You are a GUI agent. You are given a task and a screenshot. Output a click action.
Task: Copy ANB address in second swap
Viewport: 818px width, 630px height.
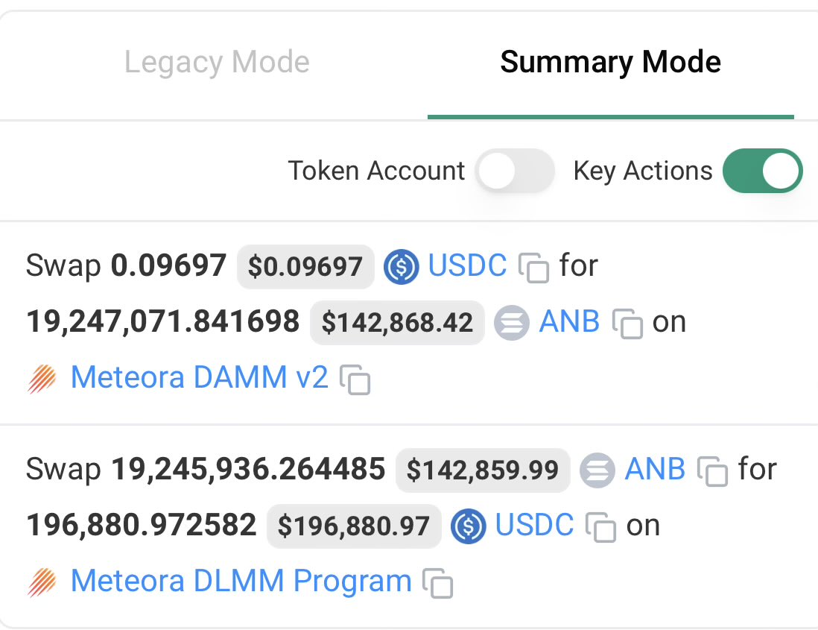coord(712,471)
